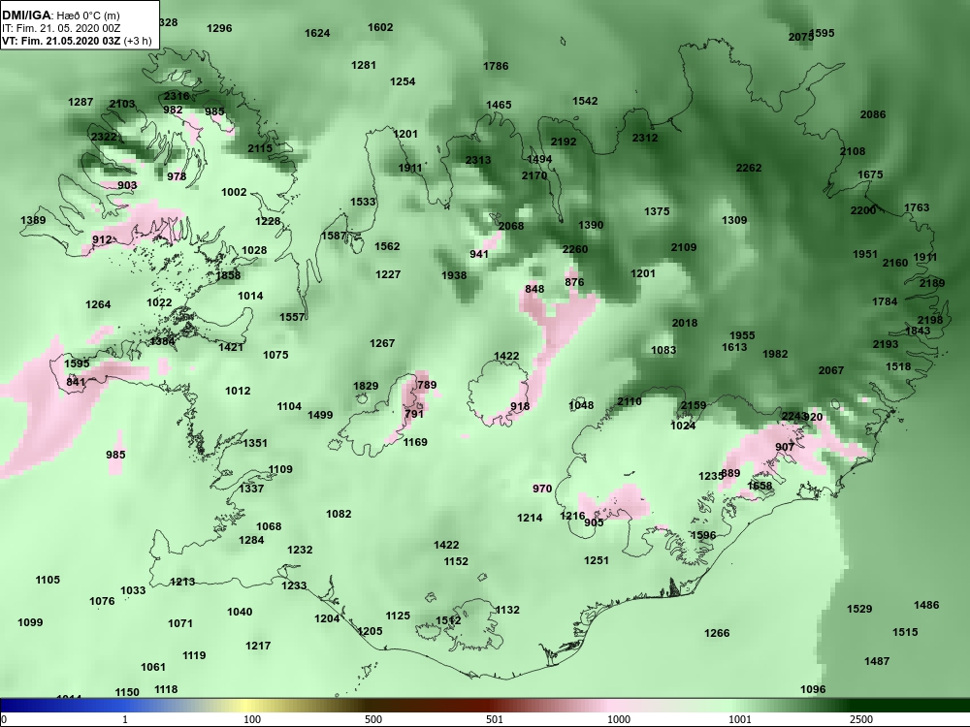Click the map value 2068
The image size is (970, 727).
tap(511, 226)
